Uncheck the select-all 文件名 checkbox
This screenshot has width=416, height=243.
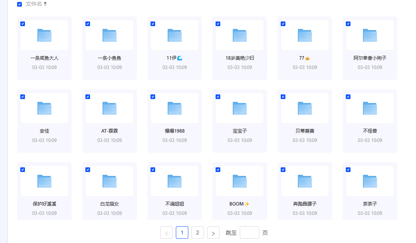click(x=19, y=4)
